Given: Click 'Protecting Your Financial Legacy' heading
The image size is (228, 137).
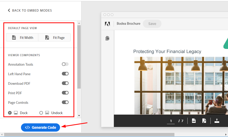Looking at the screenshot, I should 167,52.
